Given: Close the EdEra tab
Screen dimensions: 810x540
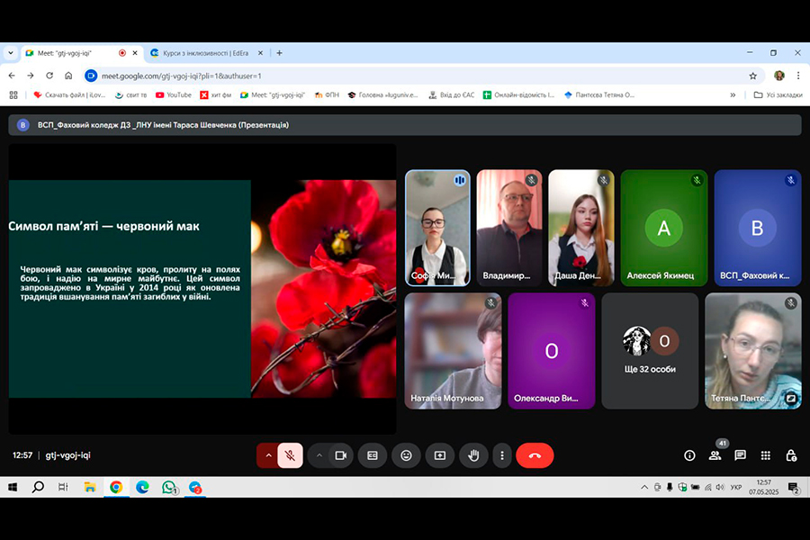Looking at the screenshot, I should [x=260, y=53].
